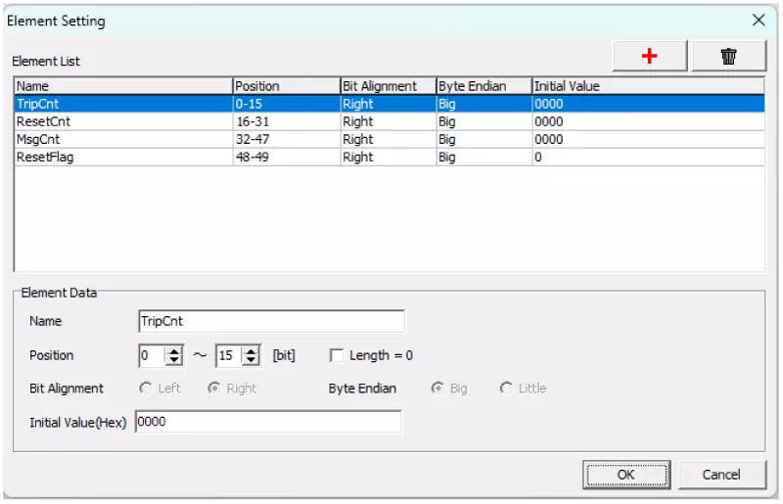Click ResetFlag's Bit Alignment Right cell
The image size is (783, 504).
click(389, 157)
